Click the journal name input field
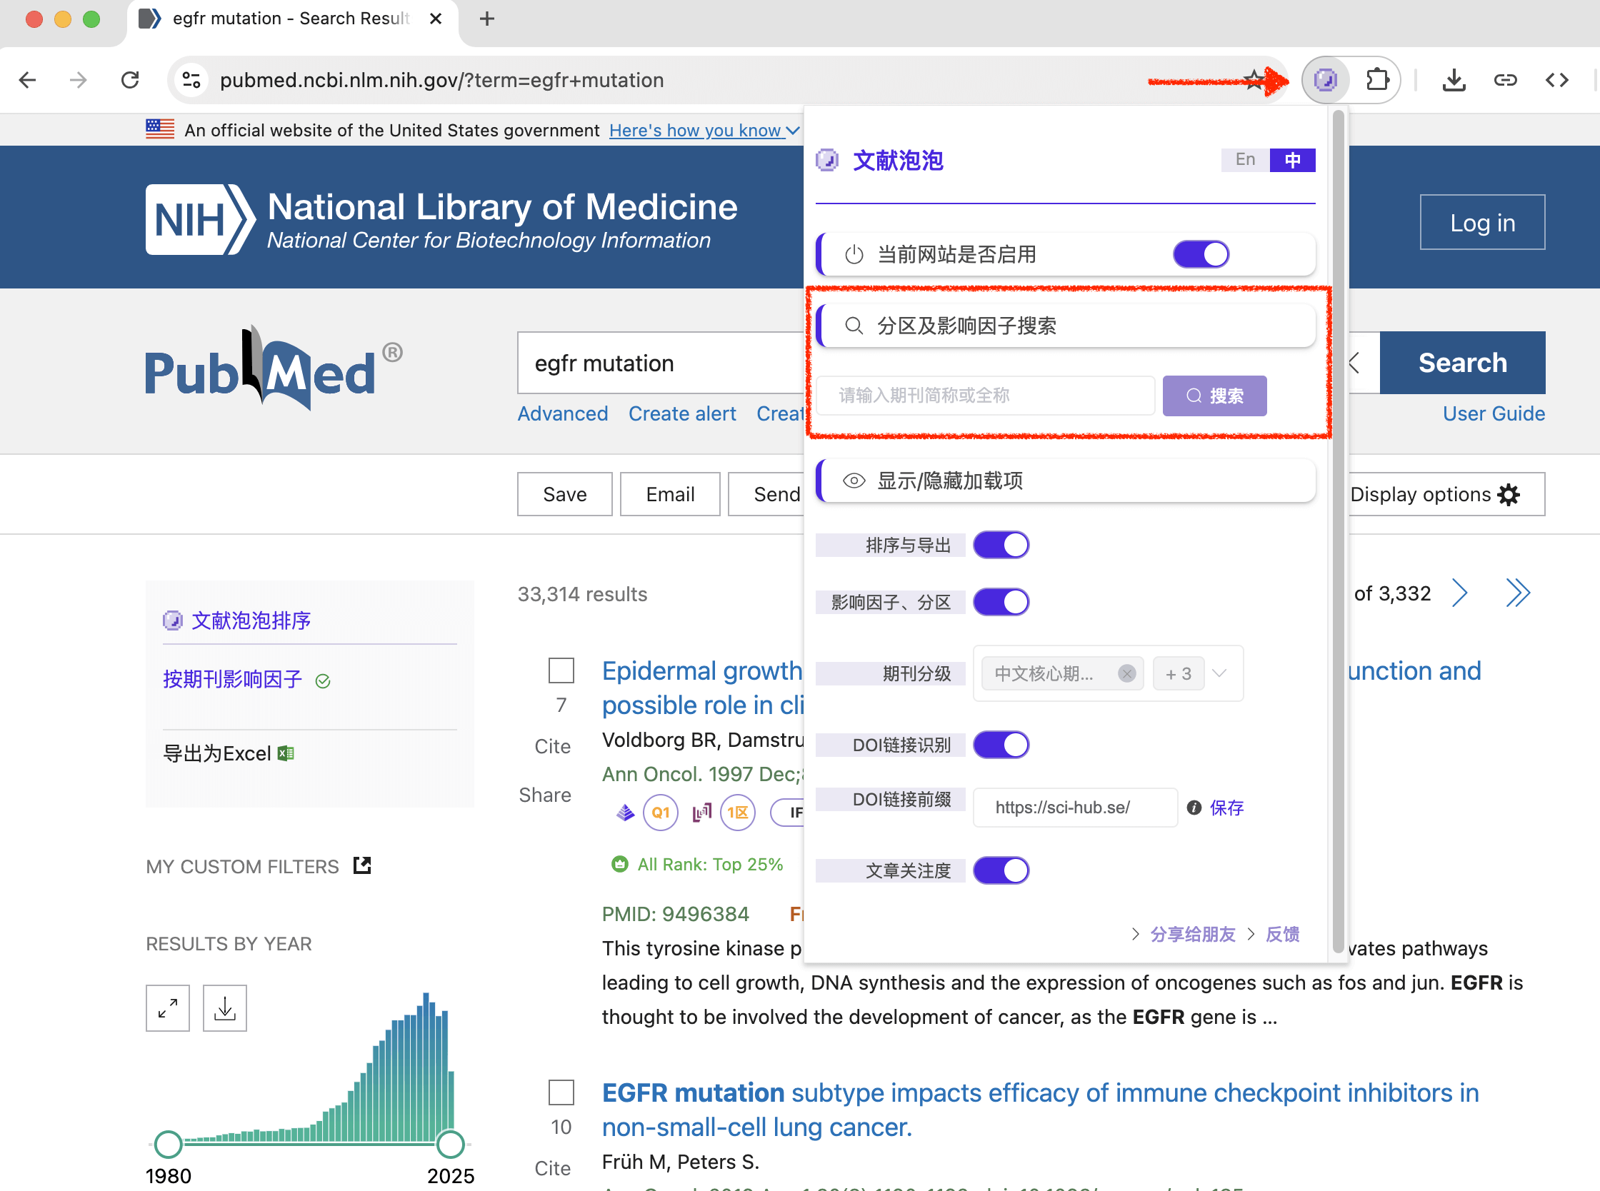Screen dimensions: 1600x1191 [x=985, y=396]
